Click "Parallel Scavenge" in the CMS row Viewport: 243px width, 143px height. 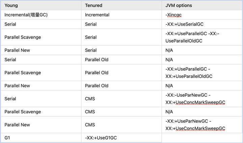click(x=23, y=112)
